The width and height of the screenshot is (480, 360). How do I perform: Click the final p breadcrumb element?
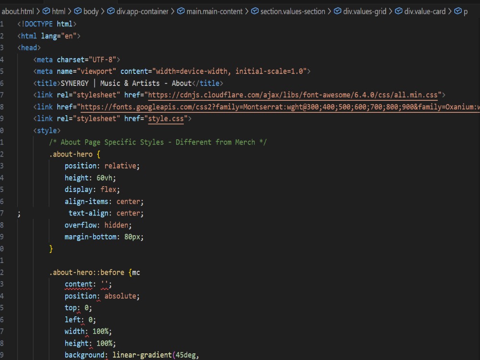coord(465,12)
